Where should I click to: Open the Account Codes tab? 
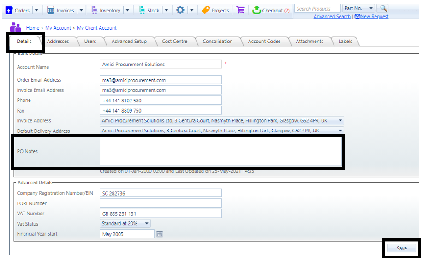(x=264, y=41)
